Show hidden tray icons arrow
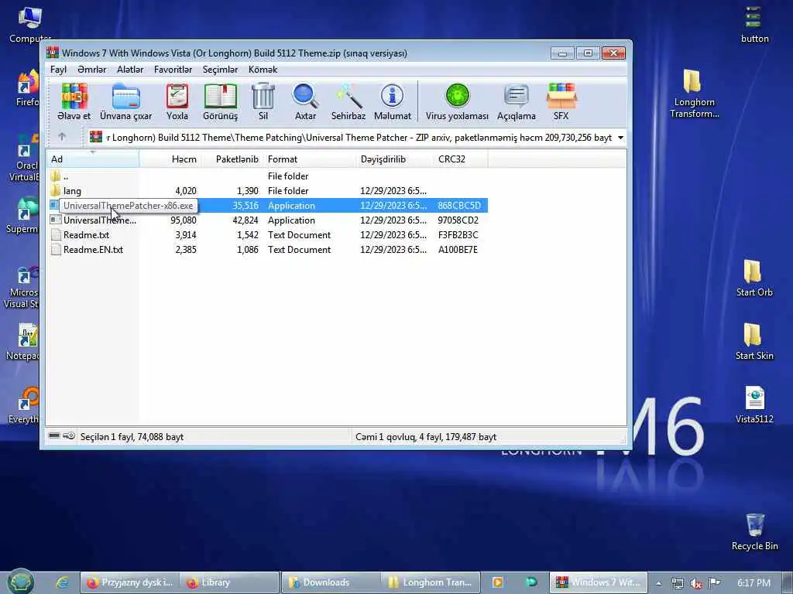The width and height of the screenshot is (793, 594). click(x=658, y=583)
